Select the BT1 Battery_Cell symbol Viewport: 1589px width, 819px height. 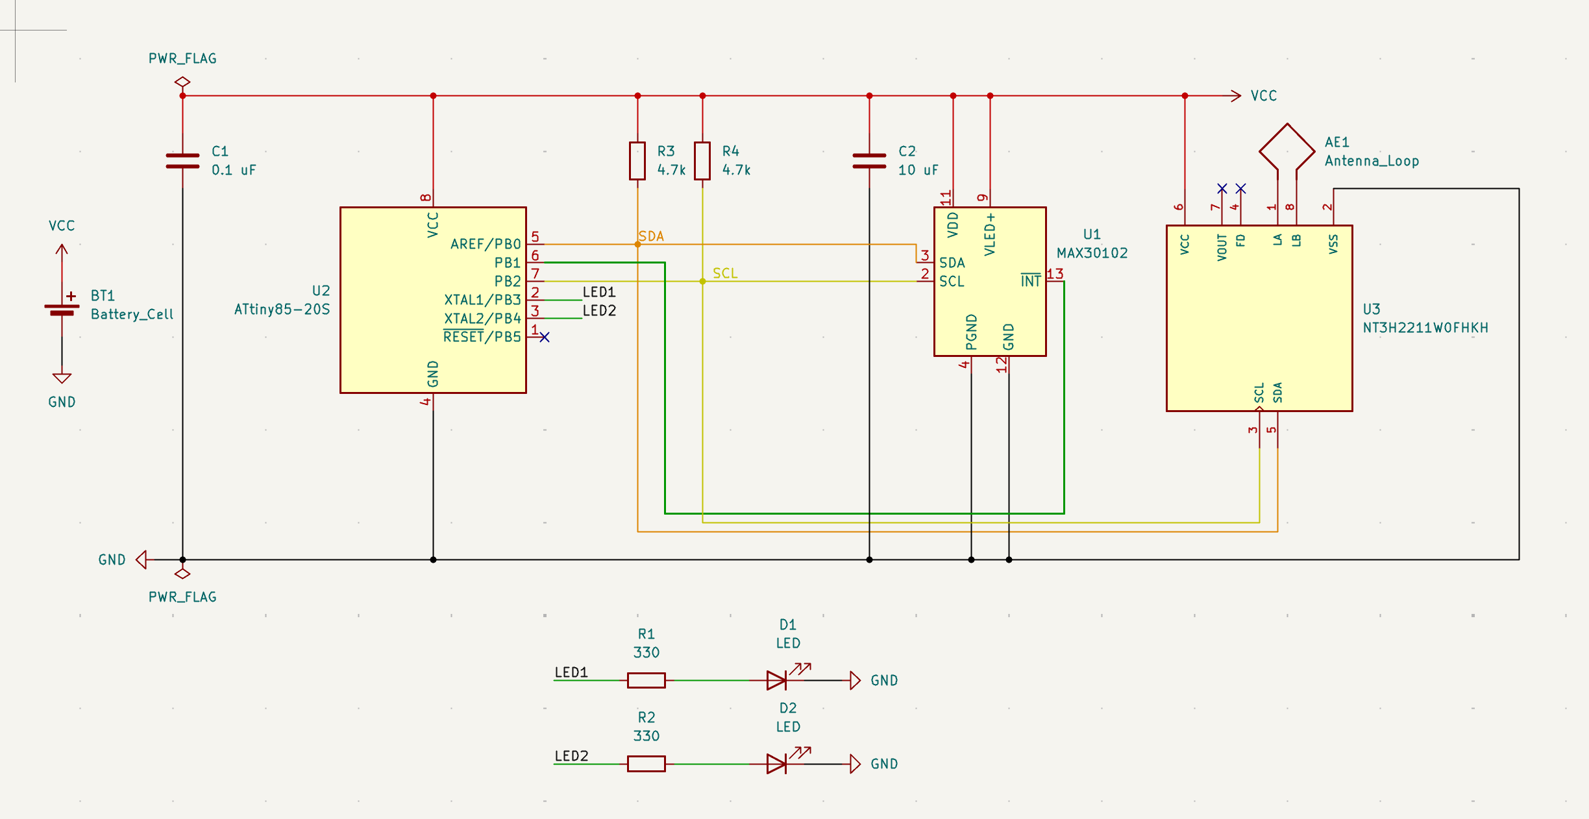click(62, 309)
